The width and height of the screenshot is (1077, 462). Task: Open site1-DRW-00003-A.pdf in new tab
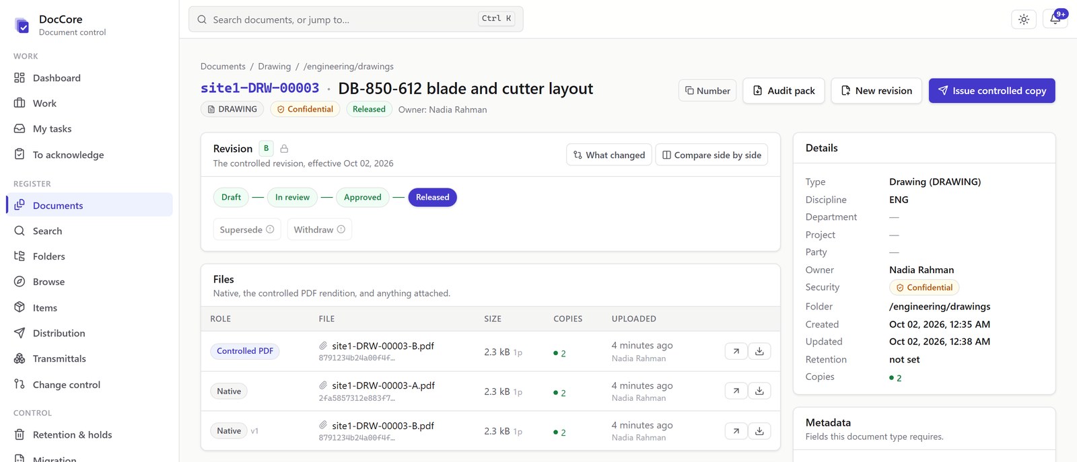(736, 391)
